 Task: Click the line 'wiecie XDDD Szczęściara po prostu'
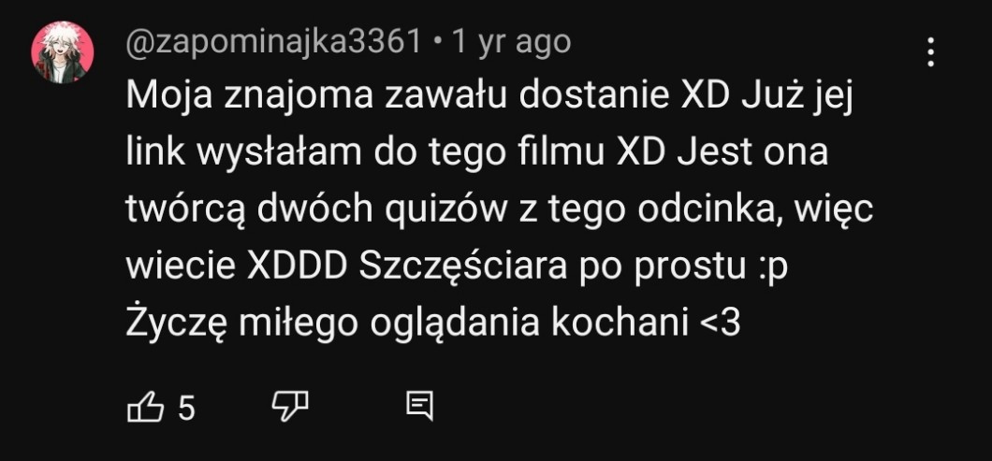point(457,267)
